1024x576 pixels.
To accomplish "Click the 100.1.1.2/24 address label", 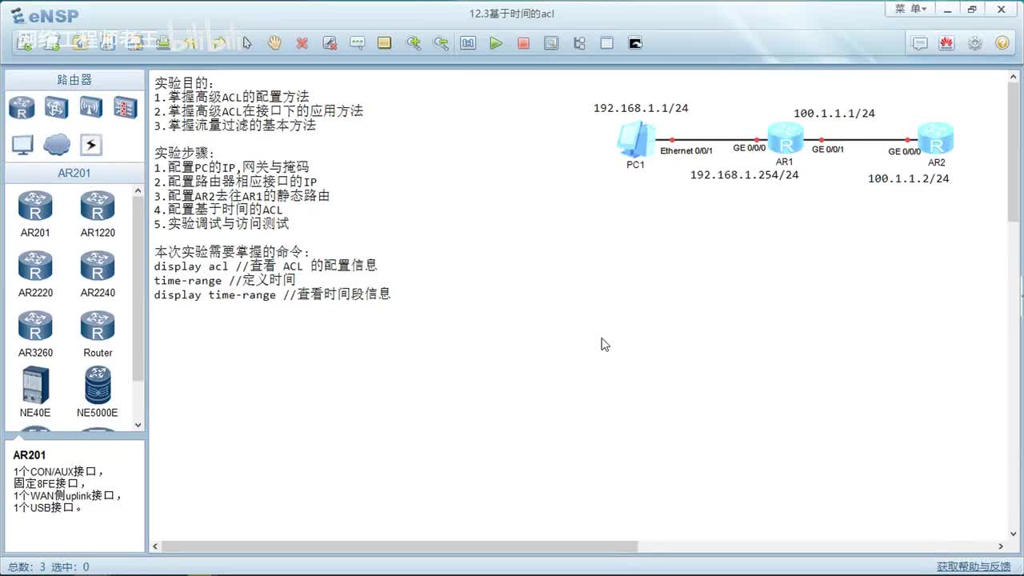I will click(x=909, y=178).
